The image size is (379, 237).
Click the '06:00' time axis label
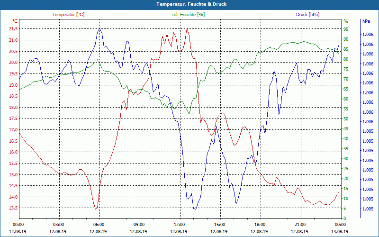click(99, 224)
